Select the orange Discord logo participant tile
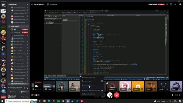Viewport: 183px width, 103px height. point(138,86)
